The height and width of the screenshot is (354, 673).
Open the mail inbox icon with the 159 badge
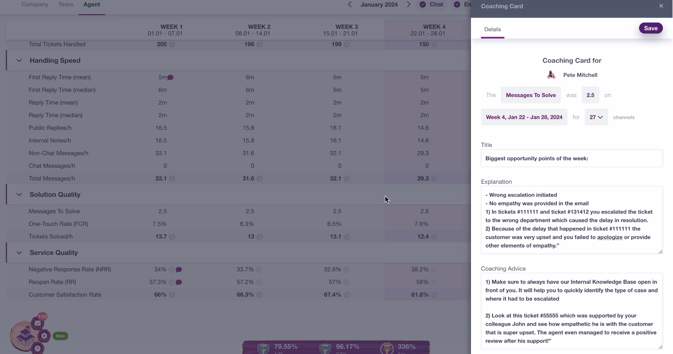[37, 323]
